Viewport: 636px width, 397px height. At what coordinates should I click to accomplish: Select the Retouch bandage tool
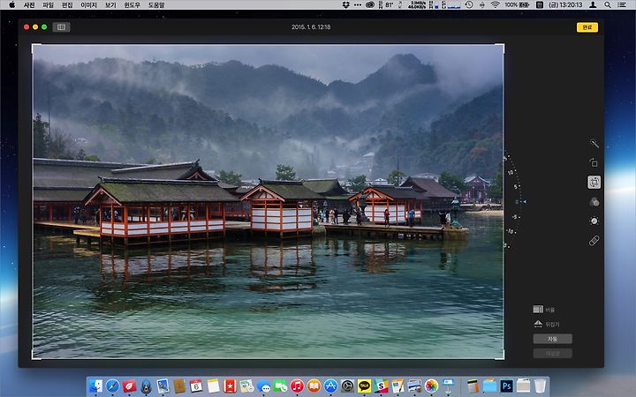coord(594,241)
